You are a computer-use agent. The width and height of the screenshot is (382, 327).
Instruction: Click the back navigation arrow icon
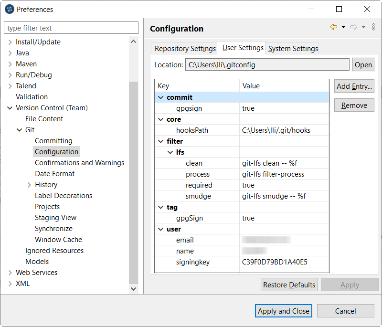[x=334, y=26]
